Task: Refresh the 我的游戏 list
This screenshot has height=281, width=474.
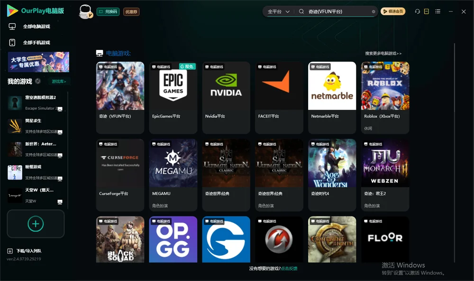Action: pyautogui.click(x=38, y=81)
